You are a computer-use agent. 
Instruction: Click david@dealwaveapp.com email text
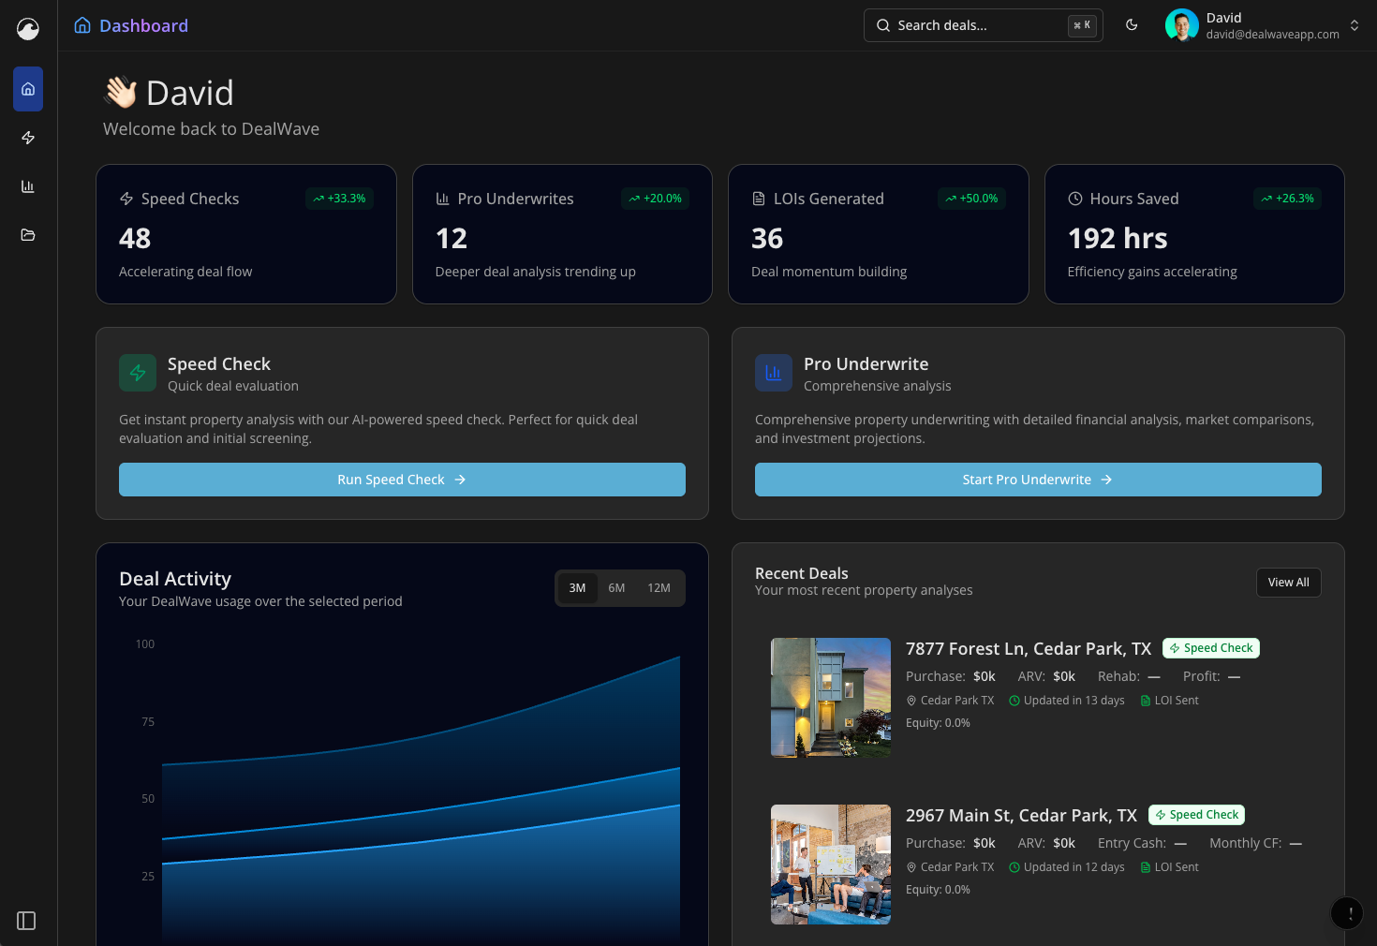tap(1273, 35)
